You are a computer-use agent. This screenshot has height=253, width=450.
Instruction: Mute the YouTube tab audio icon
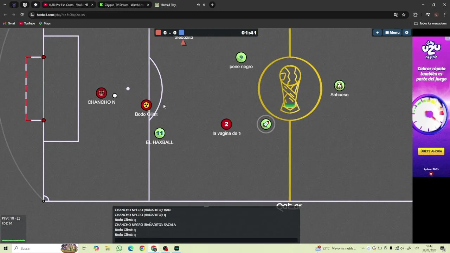click(86, 5)
